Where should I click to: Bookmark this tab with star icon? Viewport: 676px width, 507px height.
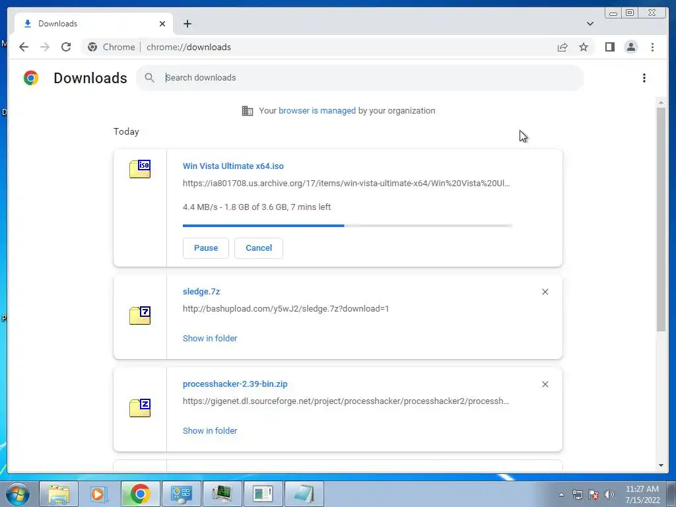(x=584, y=47)
